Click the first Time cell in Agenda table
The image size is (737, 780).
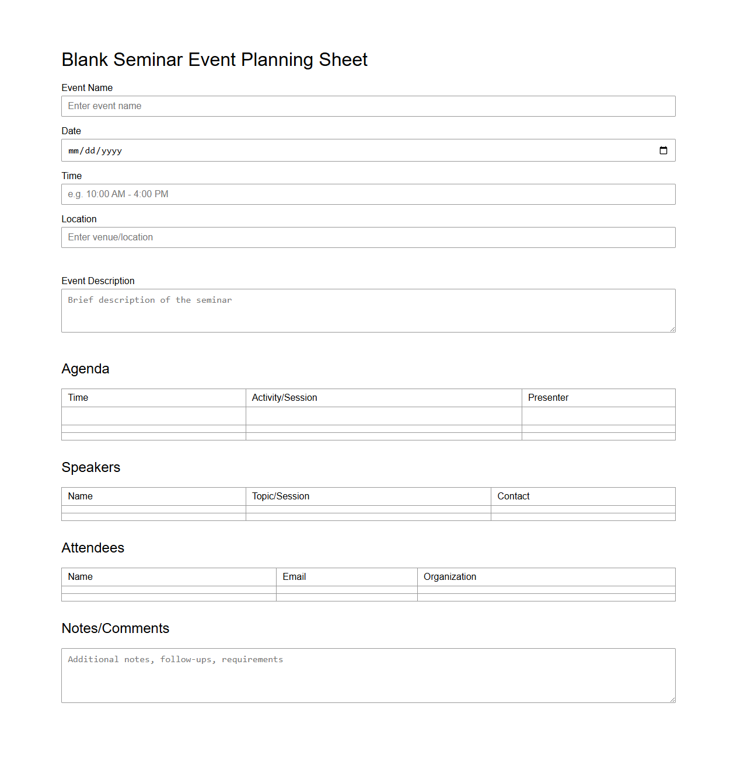(x=153, y=415)
